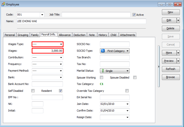The width and height of the screenshot is (184, 127).
Task: Expand the Wages Type dropdown
Action: pyautogui.click(x=61, y=44)
